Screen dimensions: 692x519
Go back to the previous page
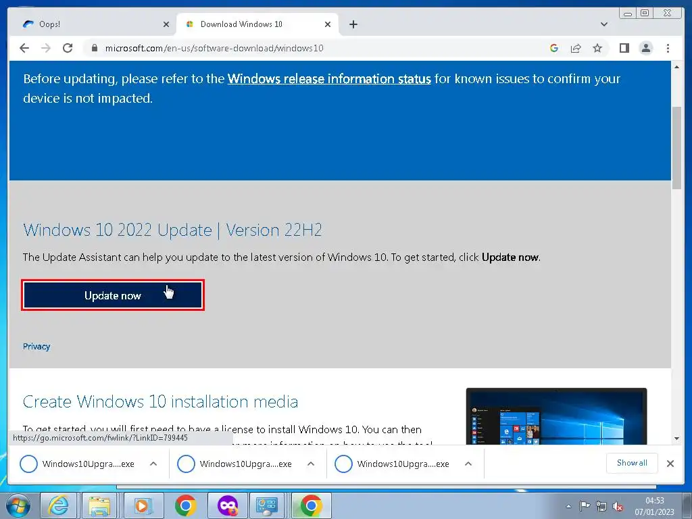click(x=24, y=48)
